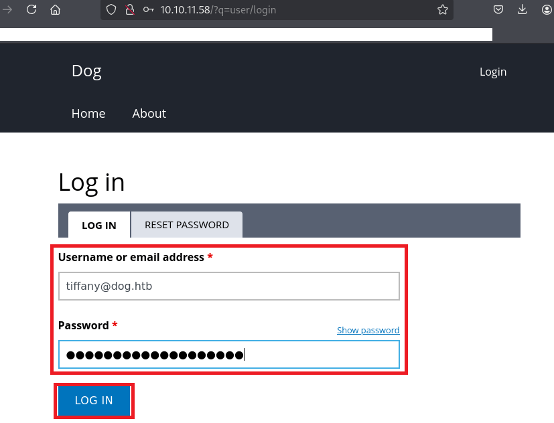Click the Login link in the header

pyautogui.click(x=492, y=72)
